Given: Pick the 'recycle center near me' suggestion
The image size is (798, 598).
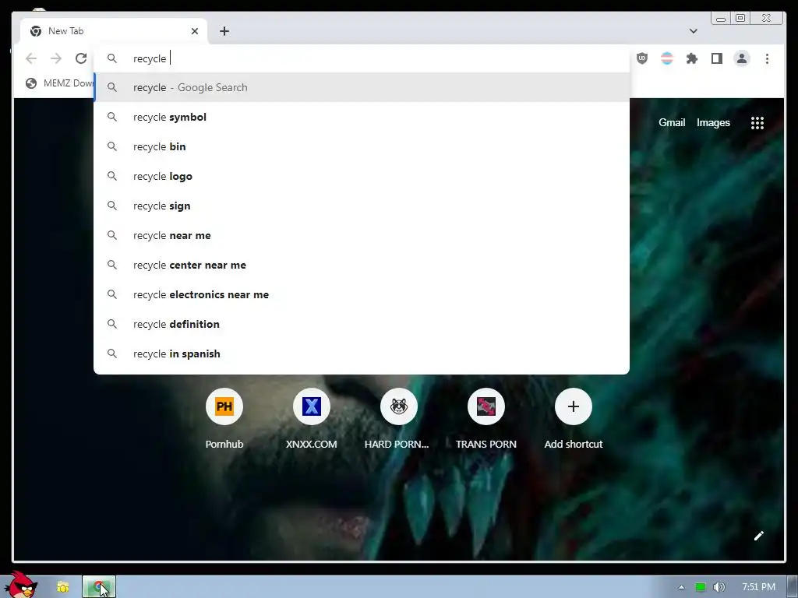Looking at the screenshot, I should point(362,265).
